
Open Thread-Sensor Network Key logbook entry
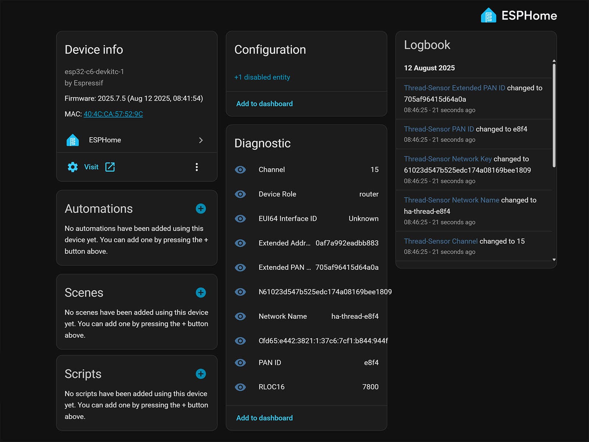pos(448,159)
